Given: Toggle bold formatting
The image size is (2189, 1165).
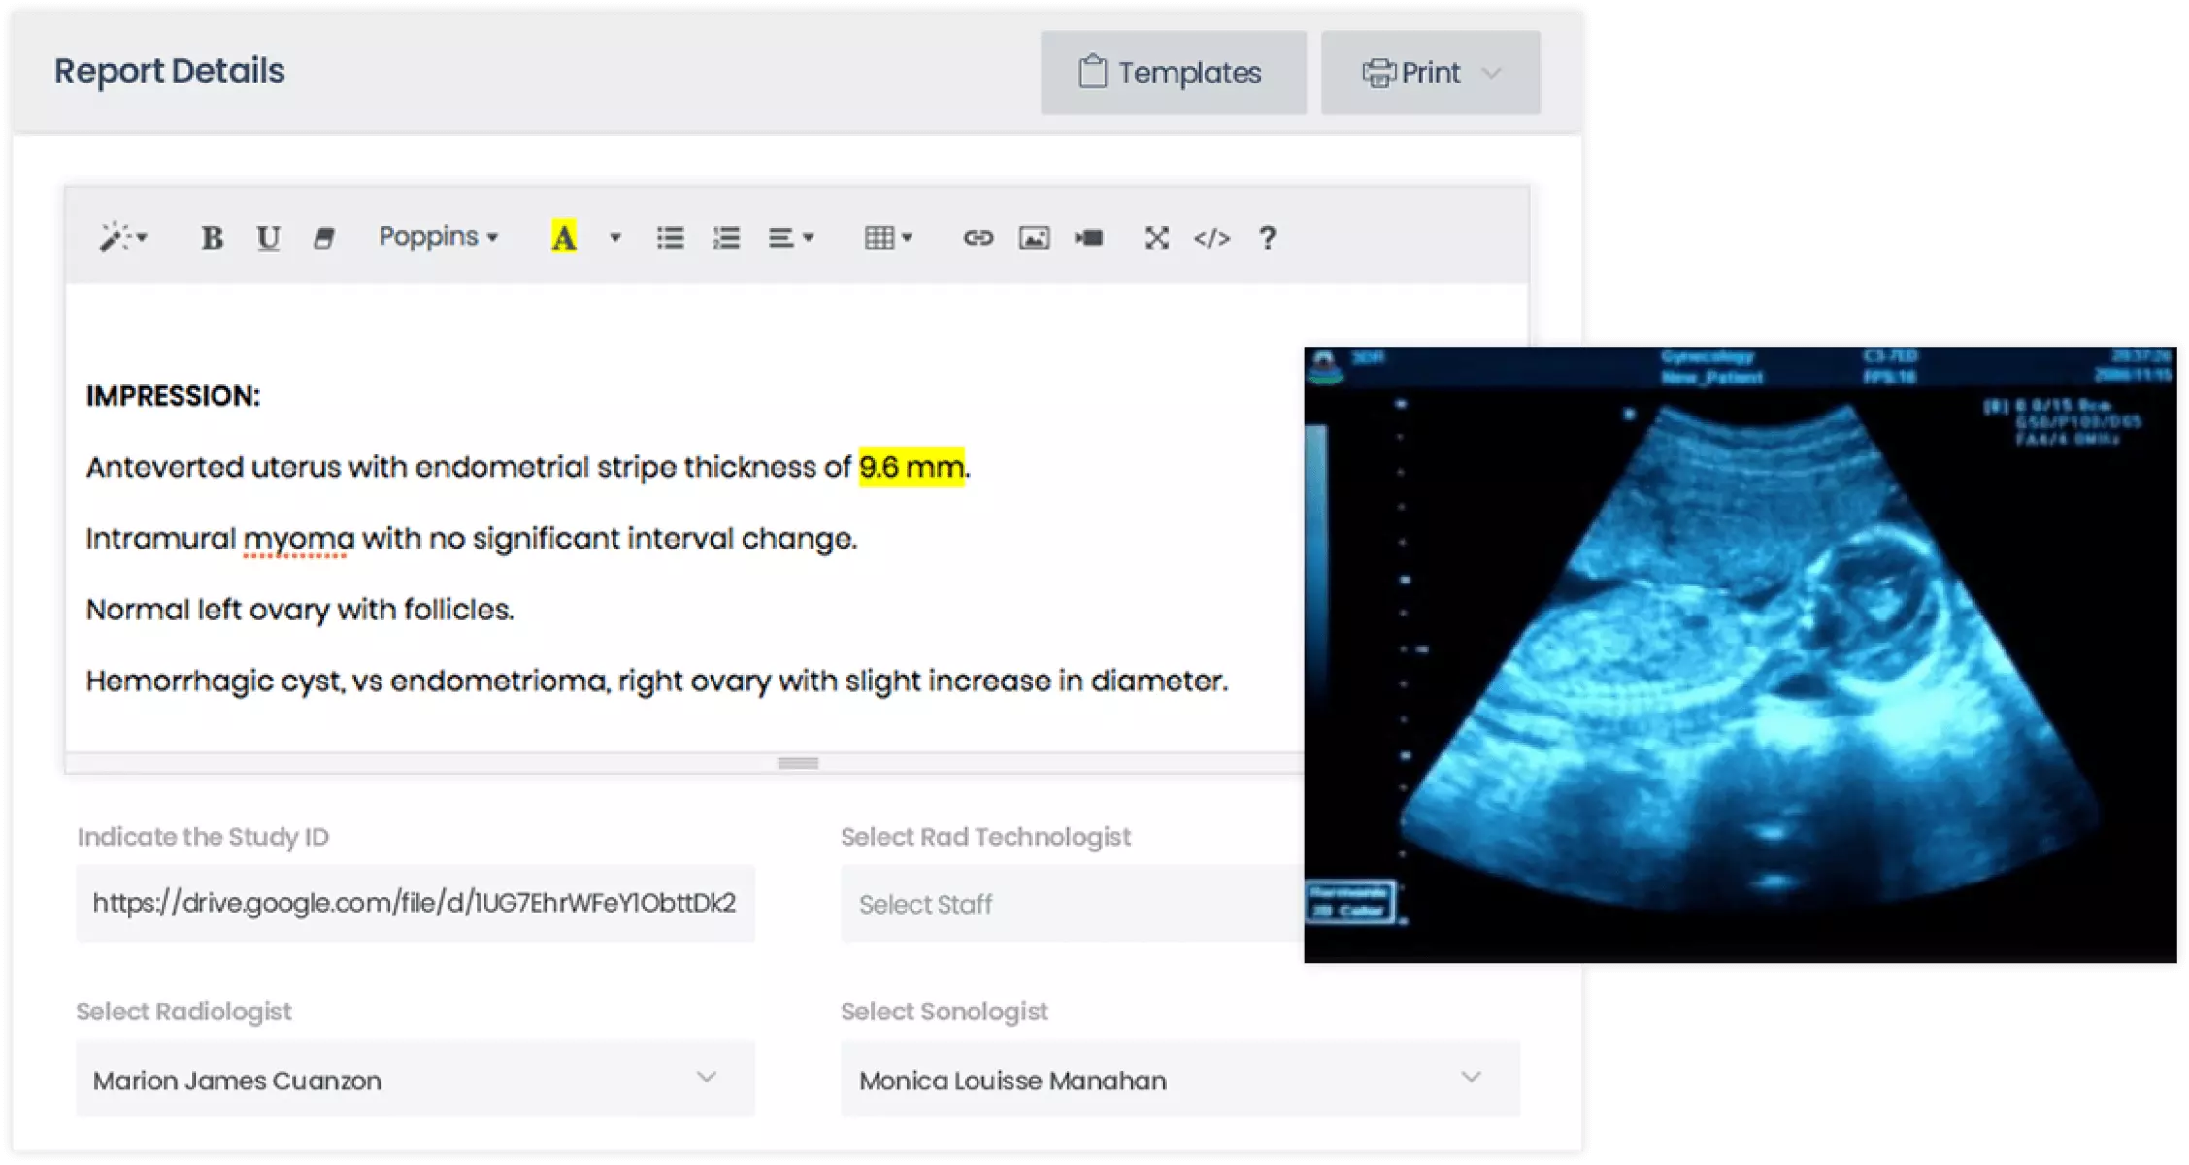Looking at the screenshot, I should pyautogui.click(x=213, y=236).
